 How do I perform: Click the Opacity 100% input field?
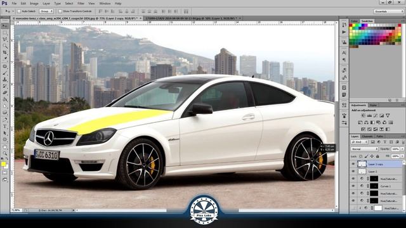[x=395, y=149]
